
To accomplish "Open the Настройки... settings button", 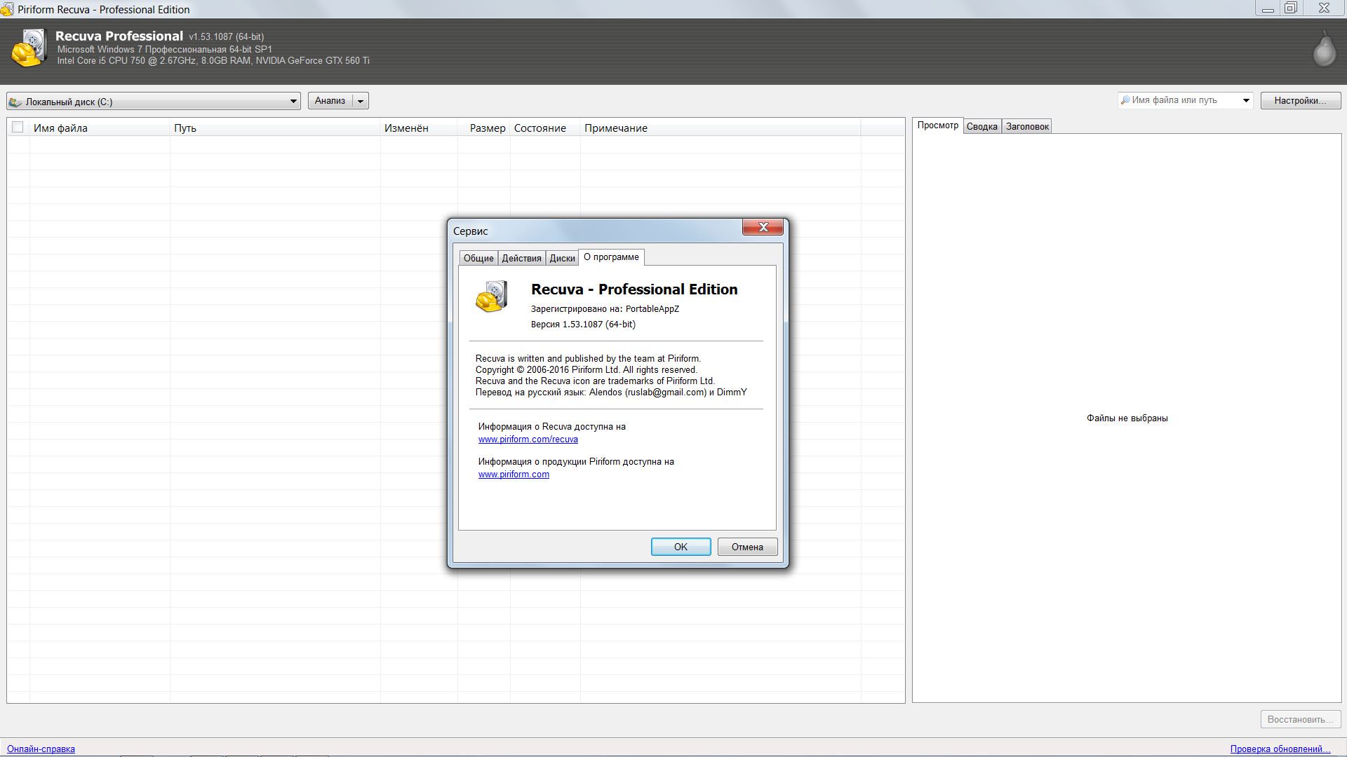I will pos(1300,101).
